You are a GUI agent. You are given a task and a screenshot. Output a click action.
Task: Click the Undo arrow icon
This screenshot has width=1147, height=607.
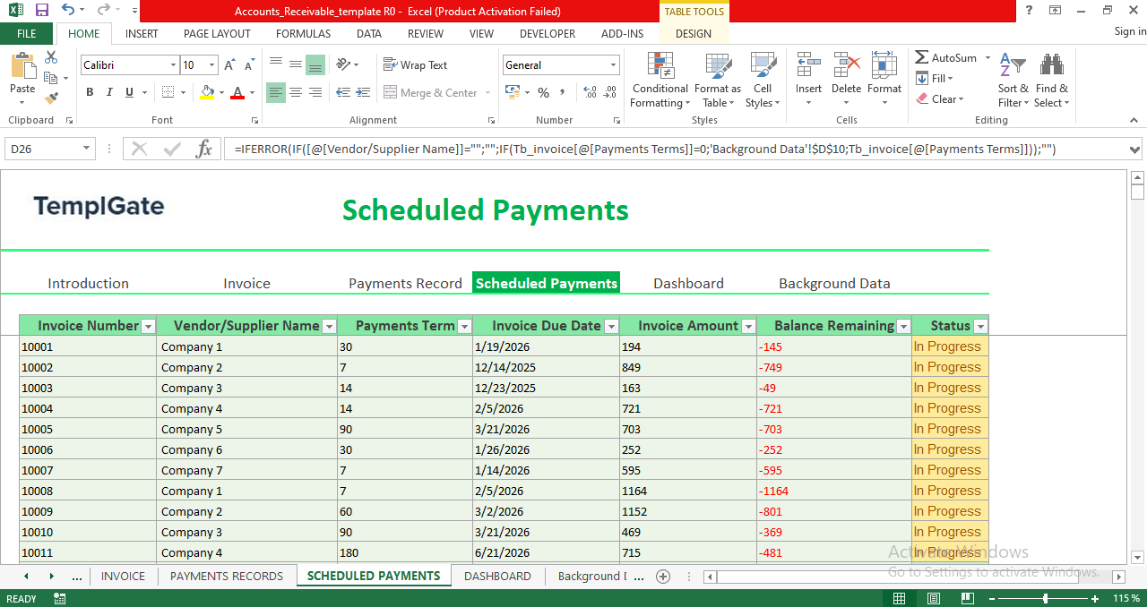(x=68, y=11)
